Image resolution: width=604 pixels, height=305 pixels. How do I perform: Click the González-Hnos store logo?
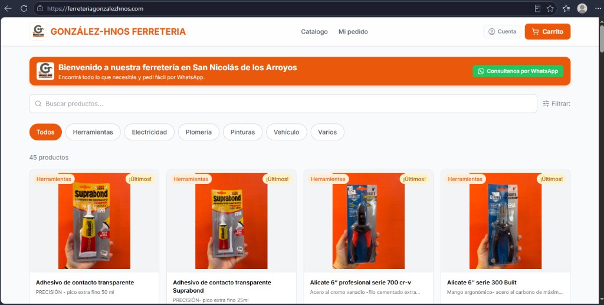(38, 32)
